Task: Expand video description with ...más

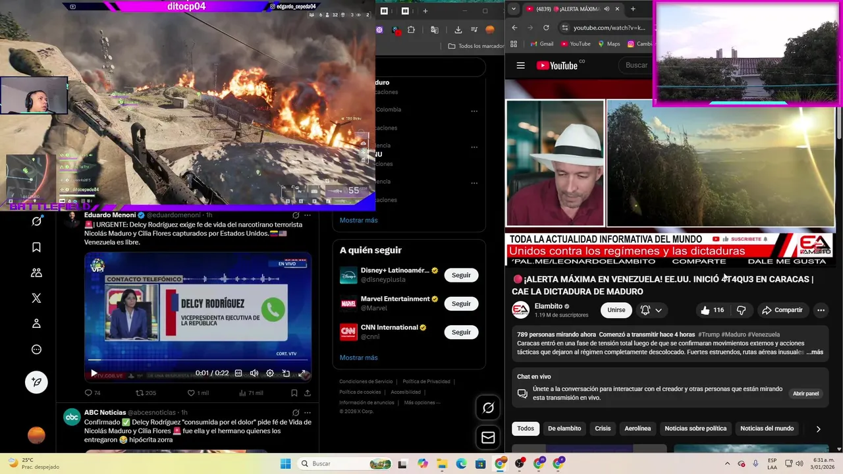Action: click(x=815, y=352)
